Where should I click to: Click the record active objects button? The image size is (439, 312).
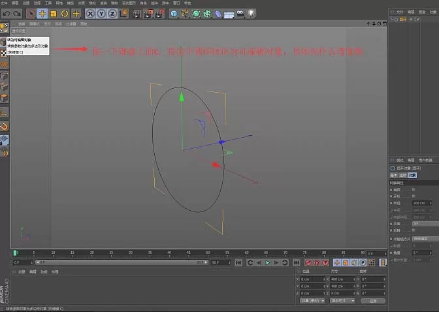[308, 263]
